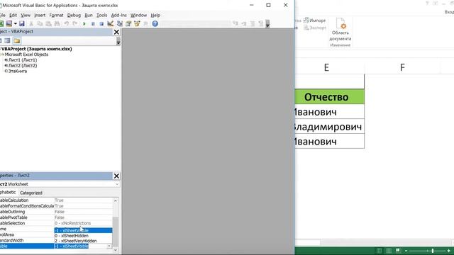Open Project Explorer from the toolbar icon
This screenshot has height=255, width=454.
coord(120,23)
